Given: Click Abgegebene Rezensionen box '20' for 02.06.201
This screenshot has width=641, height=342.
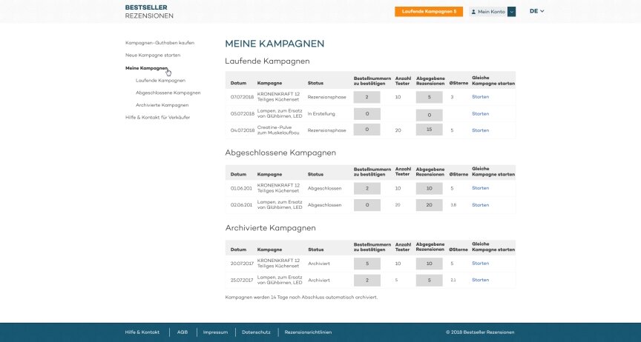Looking at the screenshot, I should click(430, 205).
